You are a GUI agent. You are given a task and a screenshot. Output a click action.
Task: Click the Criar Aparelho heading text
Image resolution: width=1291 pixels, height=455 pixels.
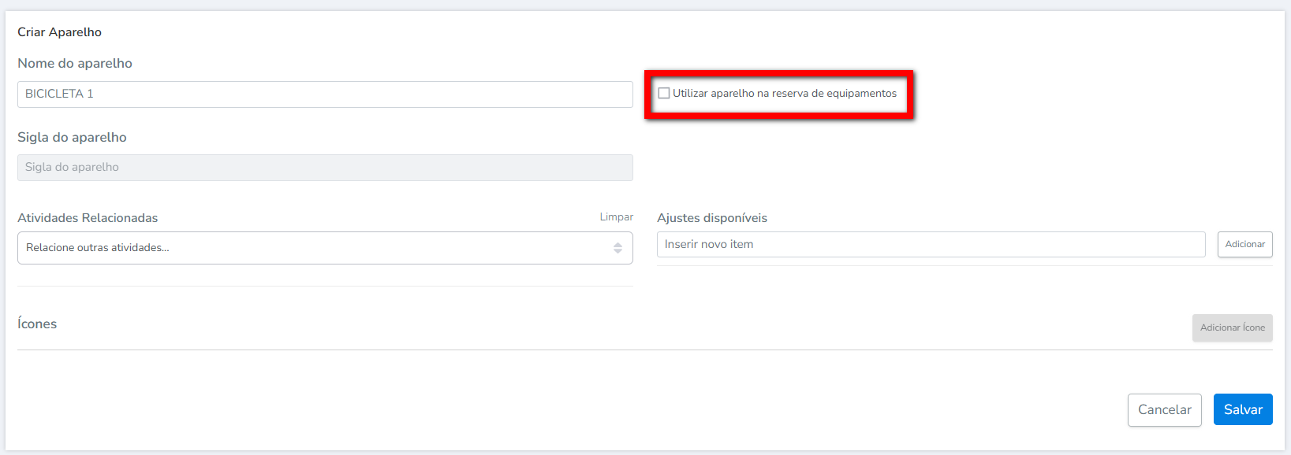(x=59, y=32)
